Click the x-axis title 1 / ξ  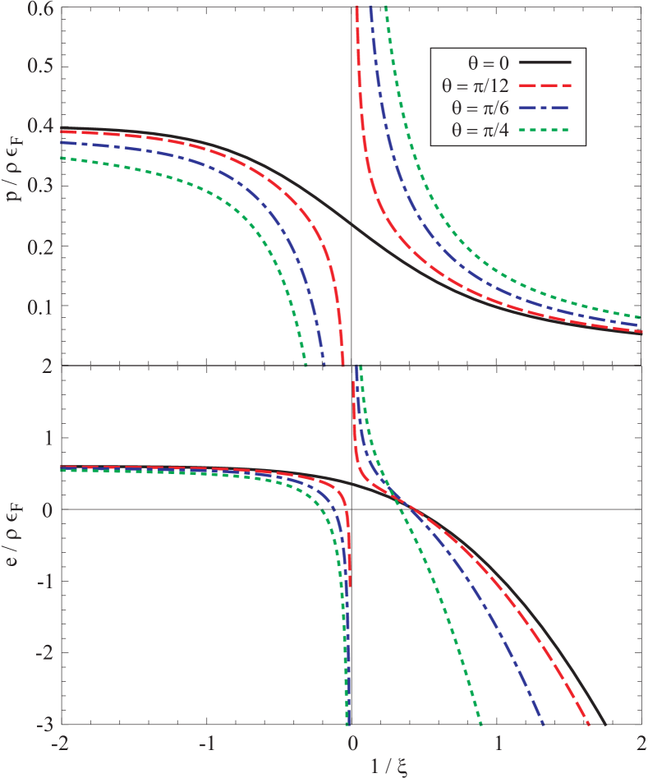389,766
